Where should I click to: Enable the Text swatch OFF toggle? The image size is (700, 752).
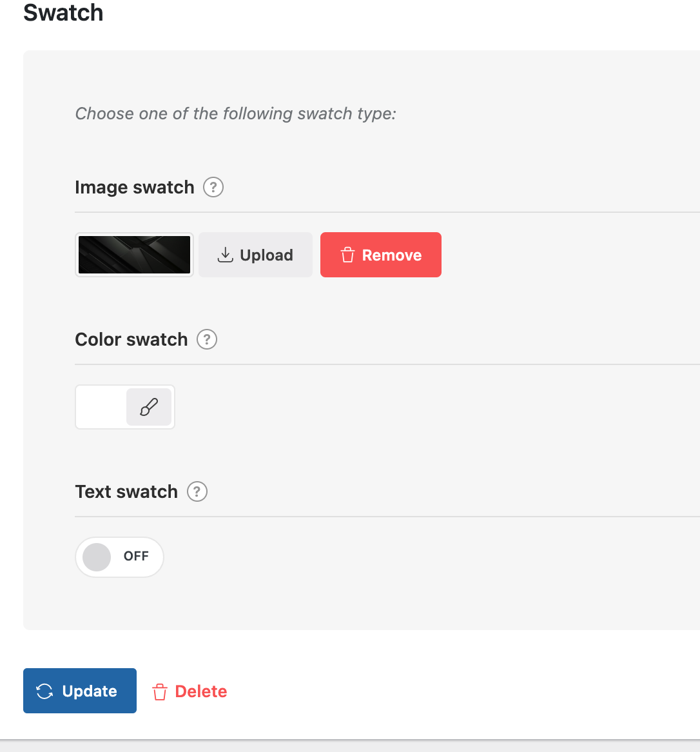pyautogui.click(x=120, y=557)
